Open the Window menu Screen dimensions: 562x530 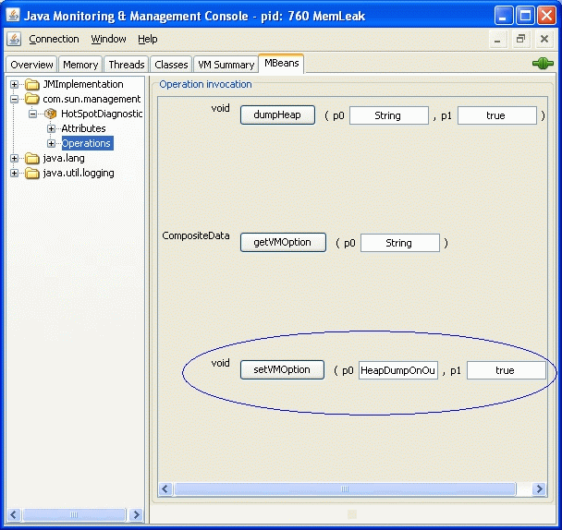click(x=108, y=39)
